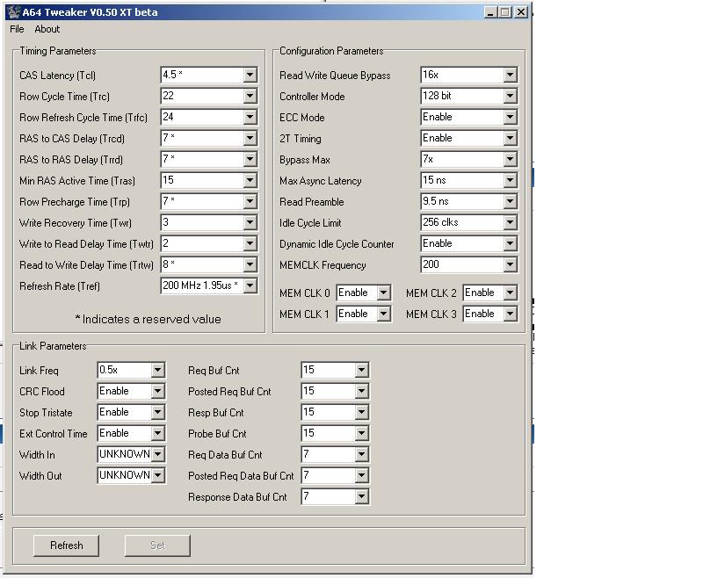Open RAS to RAS Delay (Trrd) dropdown
This screenshot has width=703, height=578.
(x=250, y=159)
